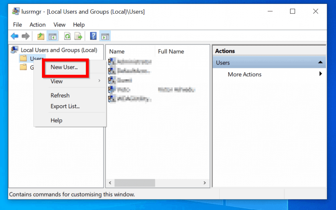336x210 pixels.
Task: Toggle the Show/Hide Action Pane icon
Action: tap(105, 36)
